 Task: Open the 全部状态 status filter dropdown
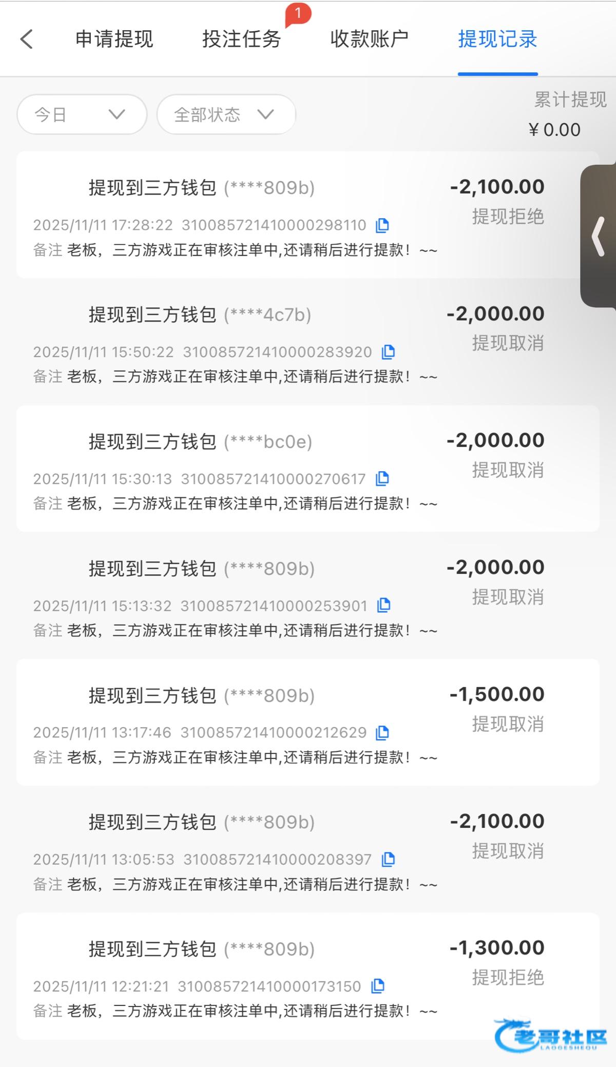[x=226, y=114]
